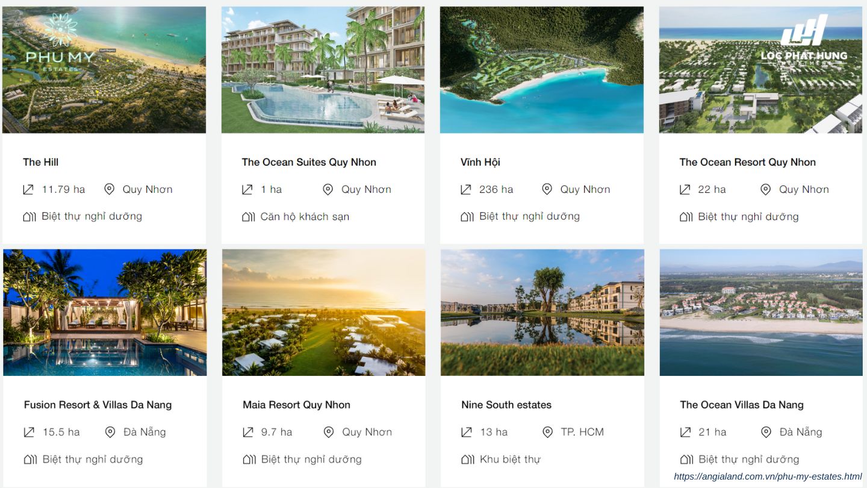Click the Maia Resort Quy Nhon sunset thumbnail
This screenshot has width=867, height=488.
coord(323,312)
